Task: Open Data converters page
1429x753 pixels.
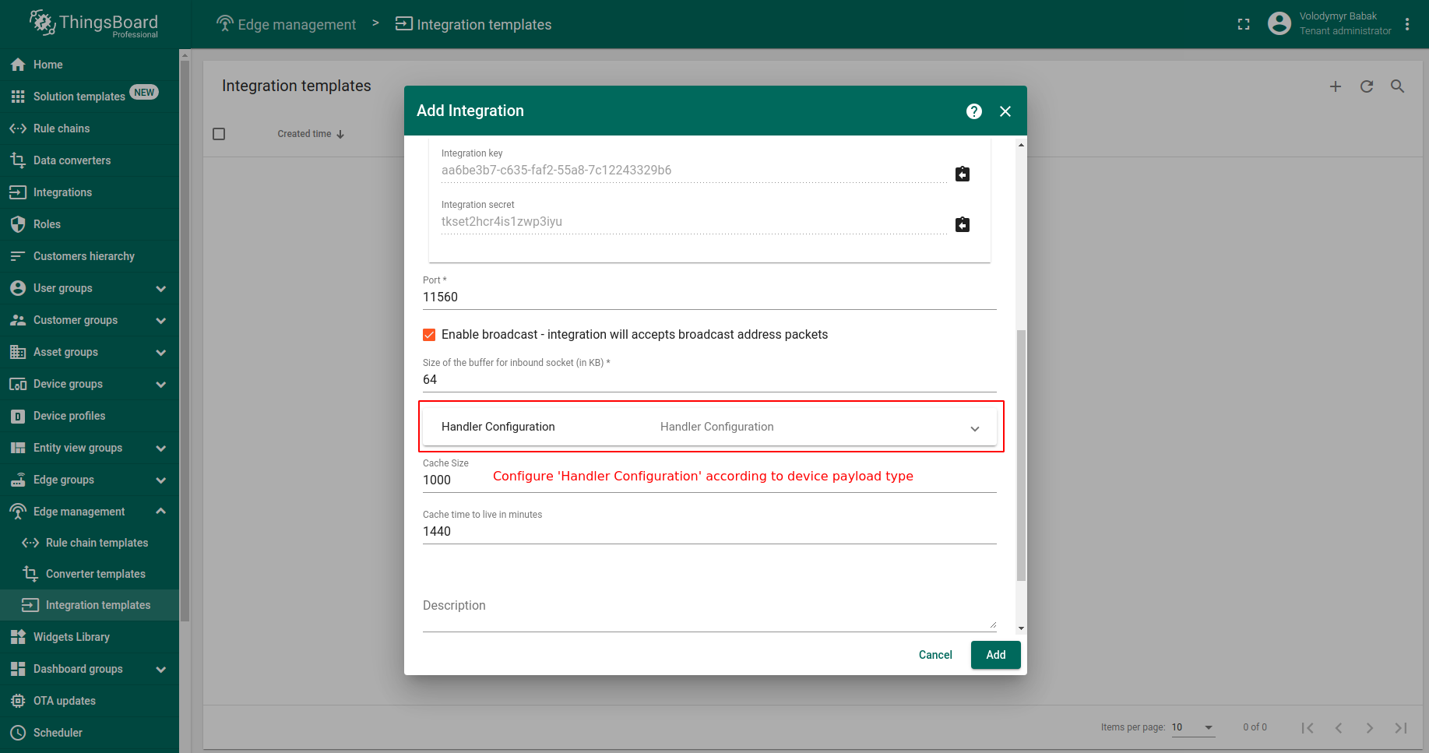Action: pos(90,160)
